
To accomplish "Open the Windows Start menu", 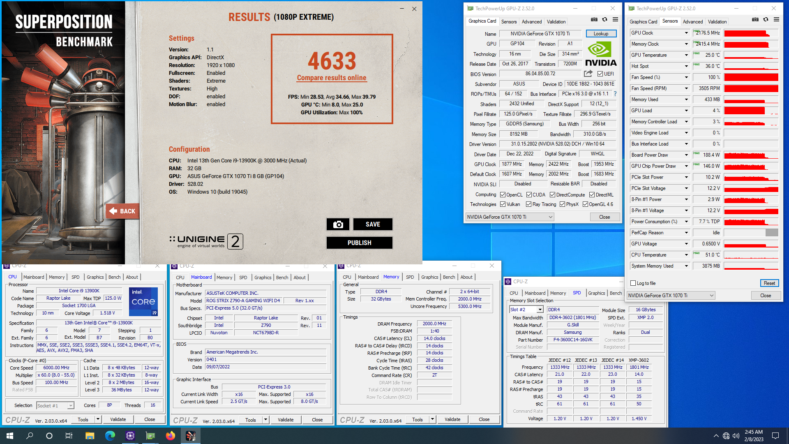I will 10,436.
